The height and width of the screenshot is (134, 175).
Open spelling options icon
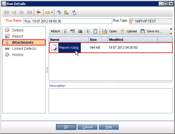(74, 13)
